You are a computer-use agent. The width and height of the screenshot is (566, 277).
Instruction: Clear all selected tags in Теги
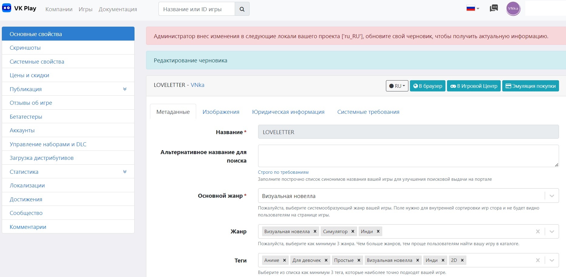pyautogui.click(x=538, y=260)
